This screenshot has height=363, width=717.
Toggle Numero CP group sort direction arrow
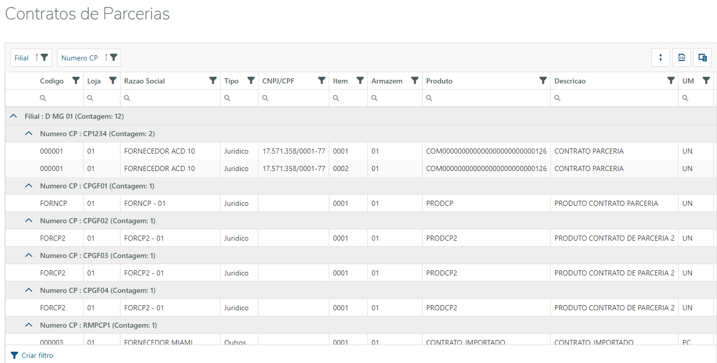[x=106, y=57]
